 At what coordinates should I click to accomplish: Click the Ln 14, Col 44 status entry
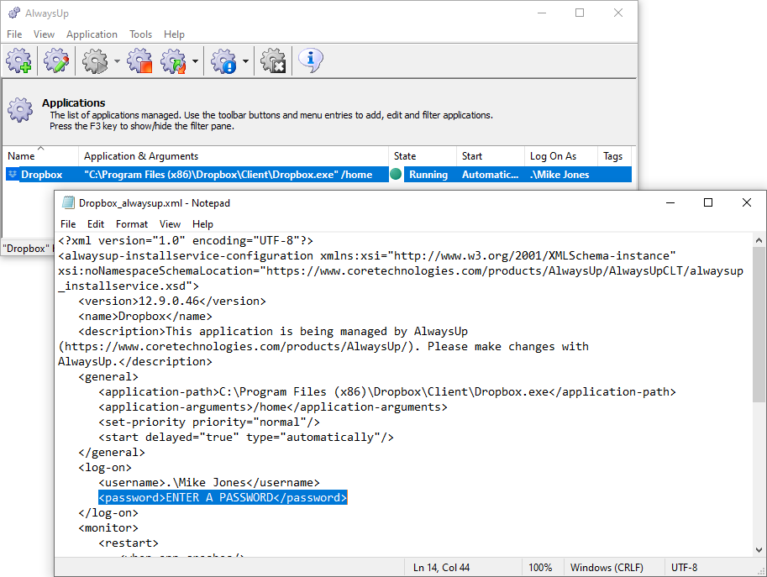(x=442, y=568)
